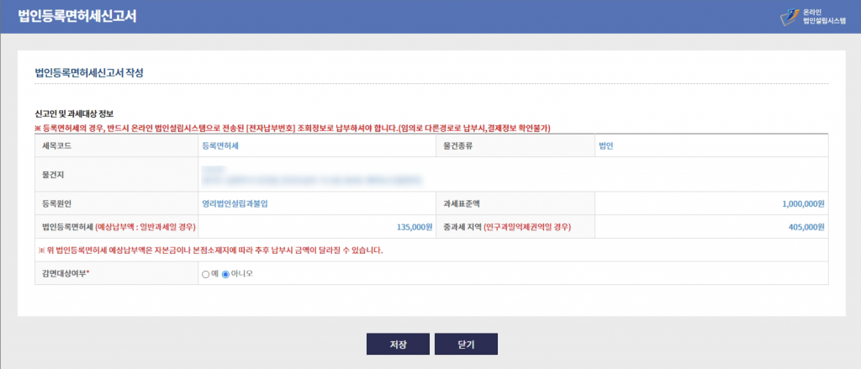
Task: Click the 신고인 및 과세대상 정보 heading
Action: pos(74,115)
